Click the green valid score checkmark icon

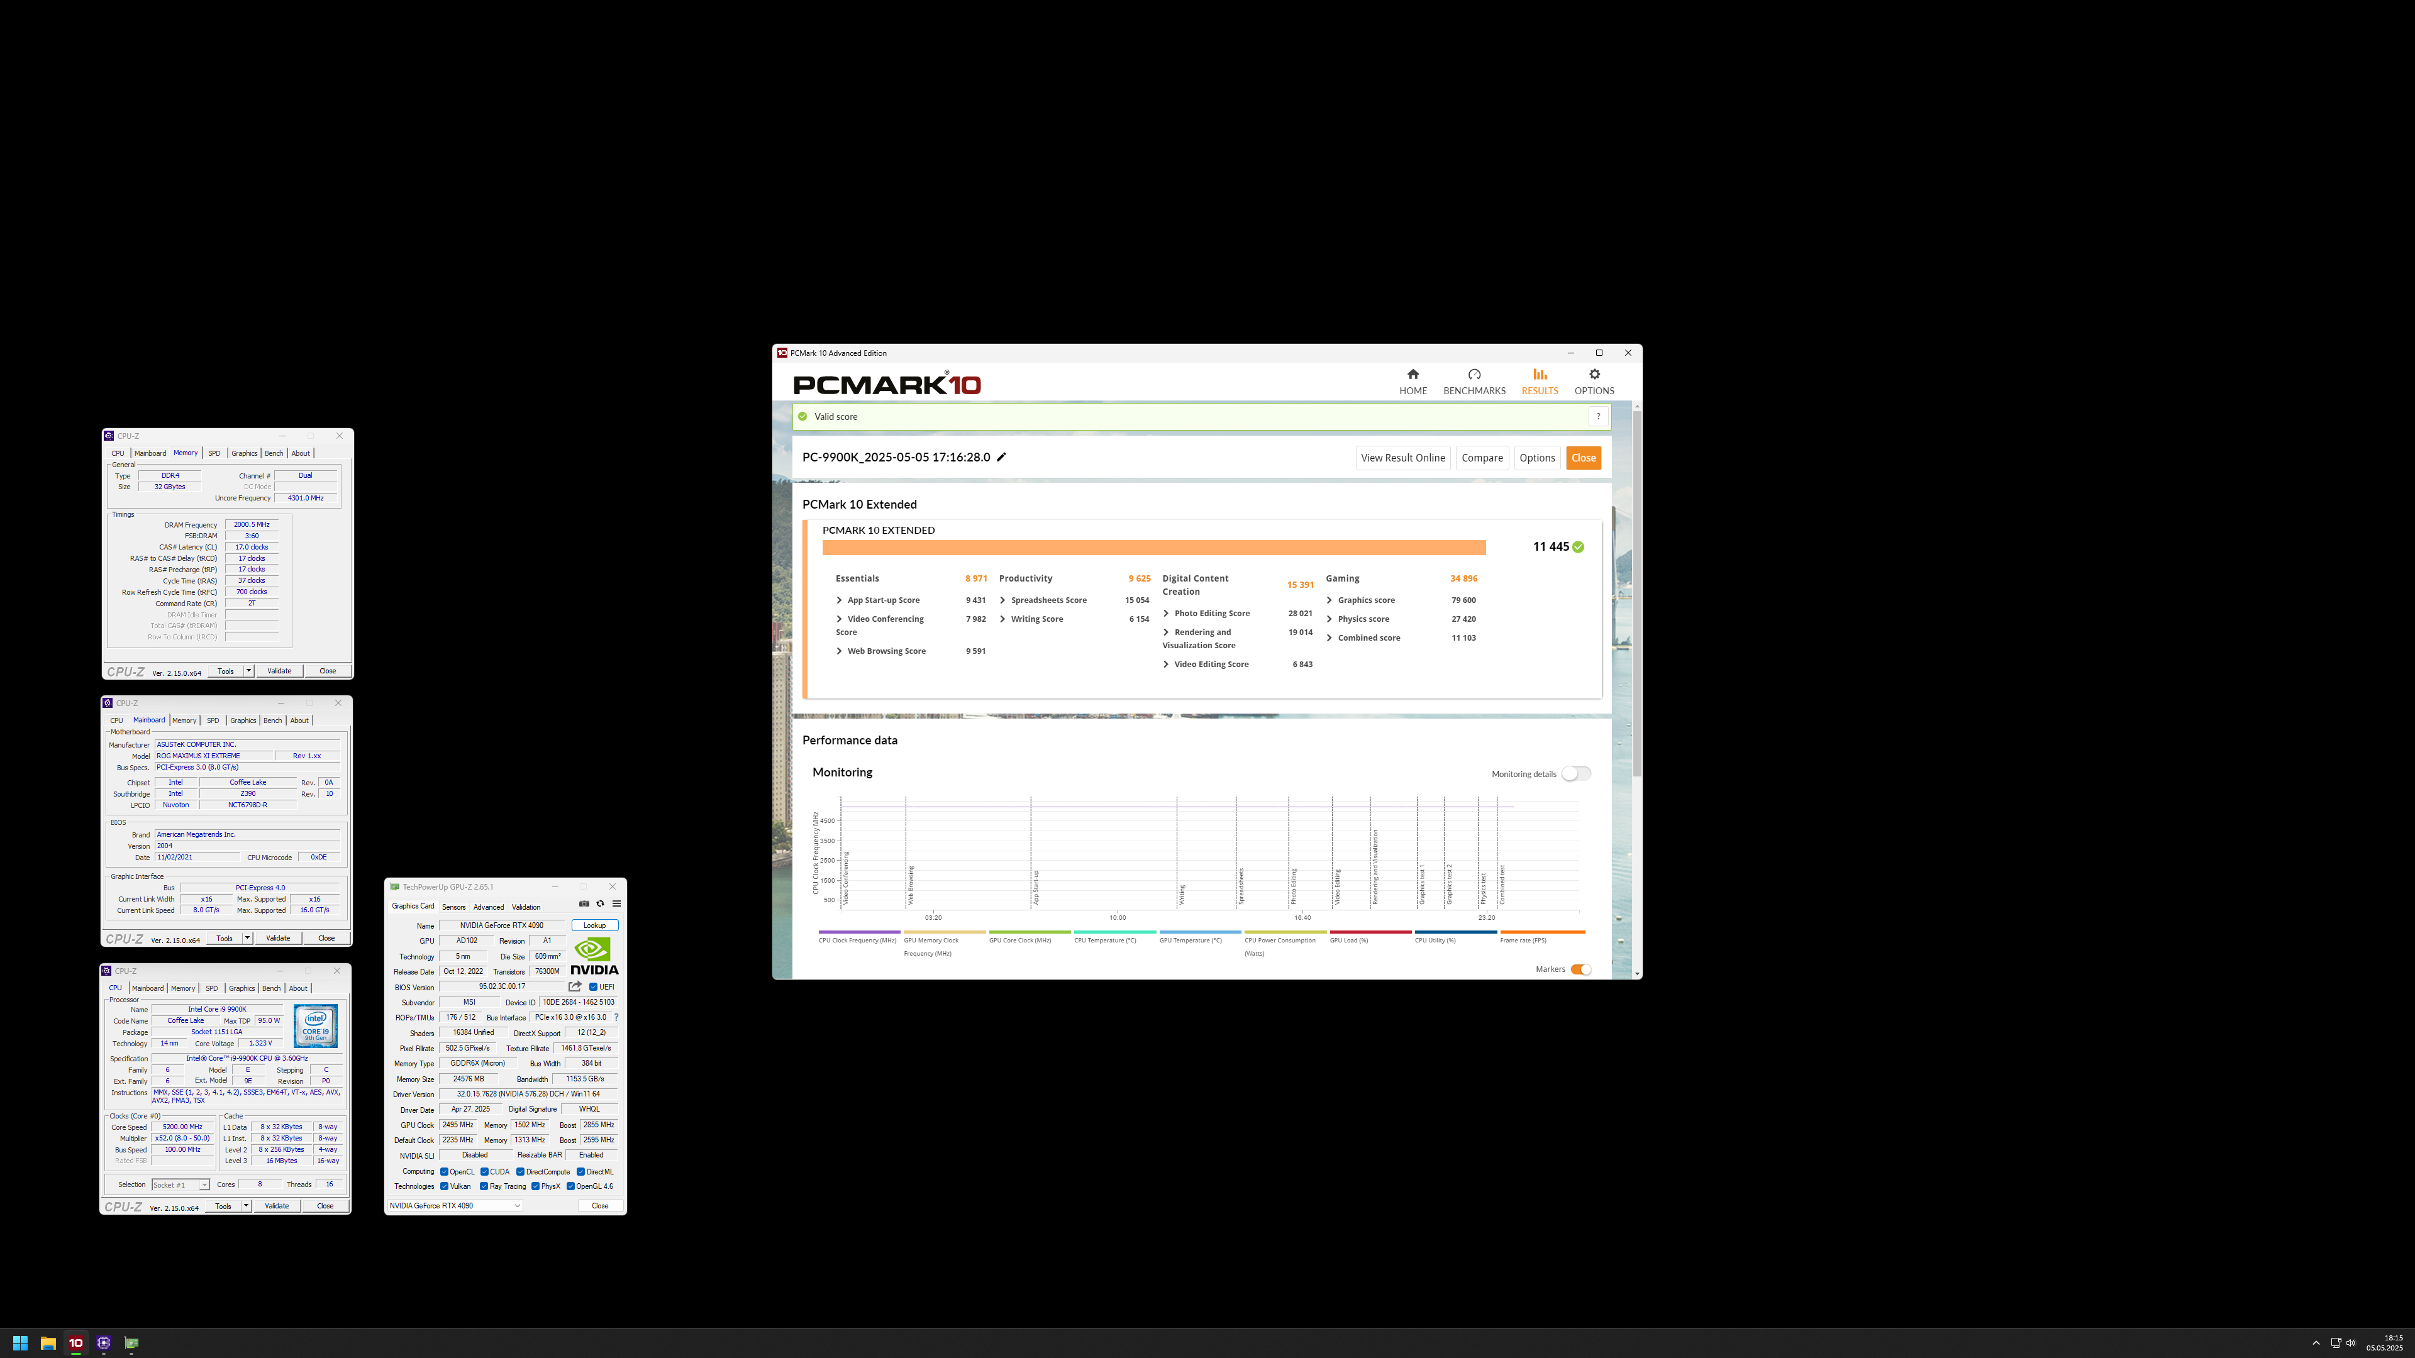(802, 416)
